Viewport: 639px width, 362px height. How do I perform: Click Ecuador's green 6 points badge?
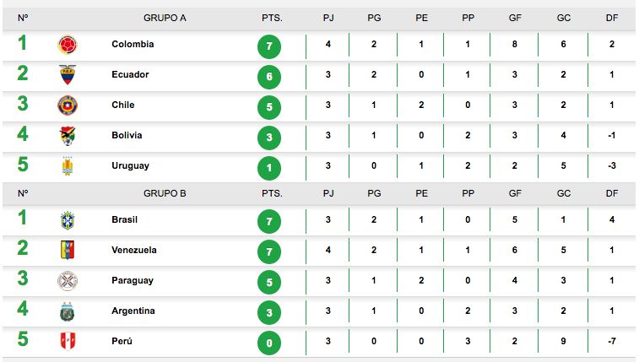[x=269, y=77]
